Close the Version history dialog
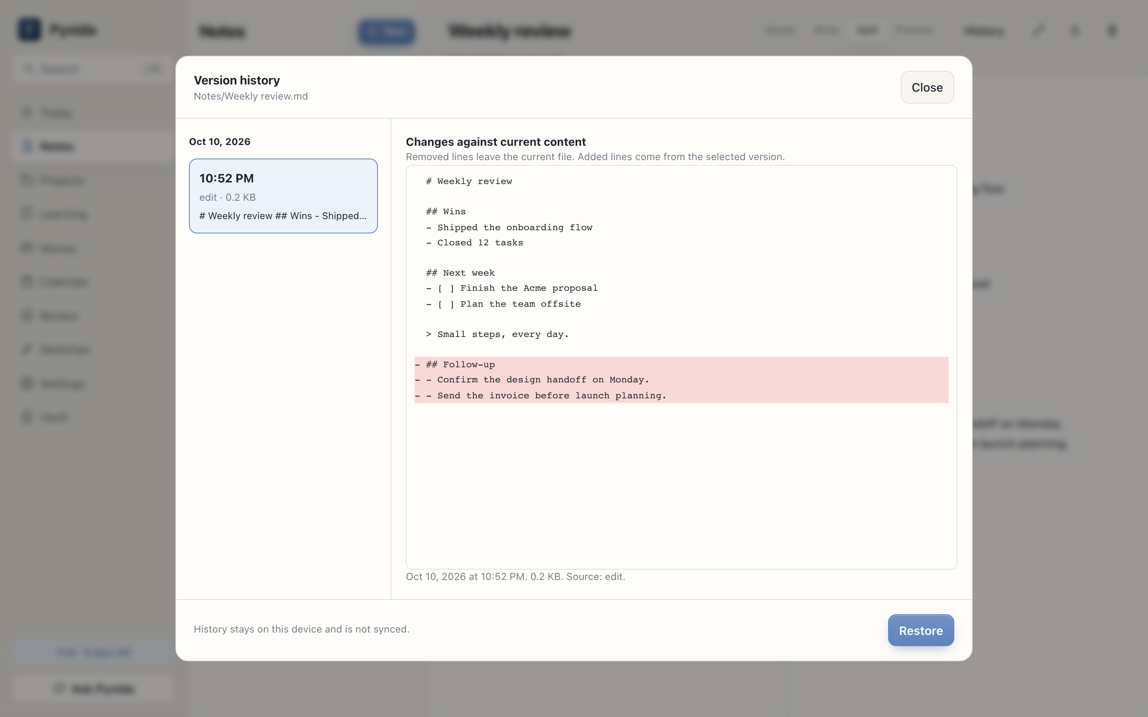This screenshot has width=1148, height=717. point(927,87)
